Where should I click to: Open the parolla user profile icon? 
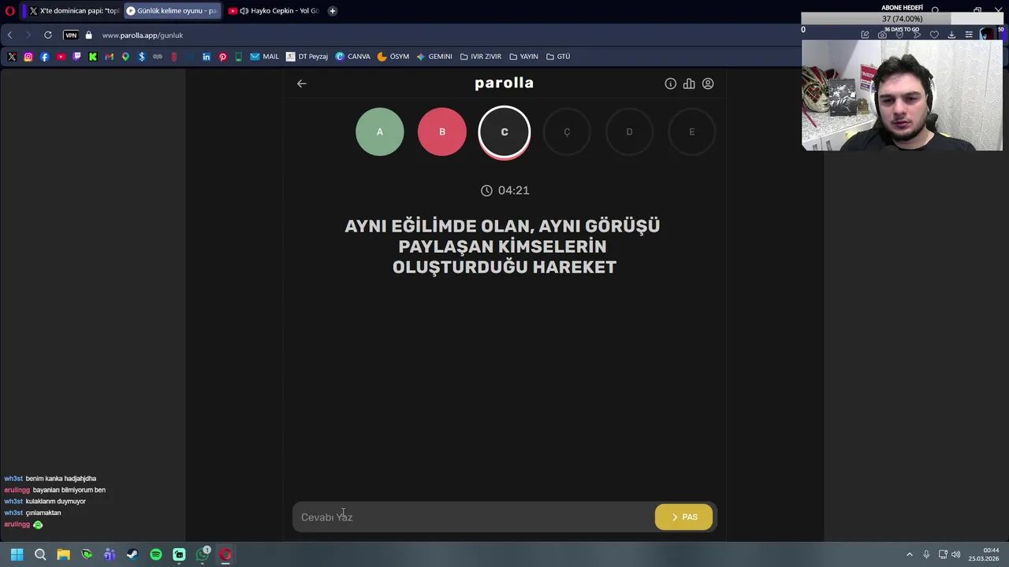[x=708, y=83]
